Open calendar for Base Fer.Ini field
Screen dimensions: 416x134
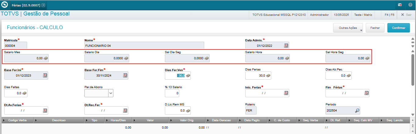click(45, 75)
